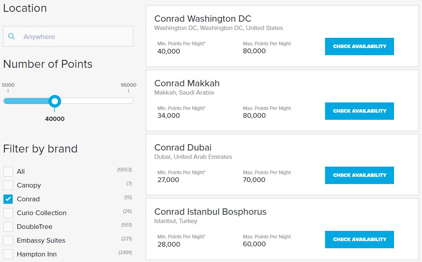Screen dimensions: 422x262
Task: Check availability for Conrad Washington DC
Action: pos(359,46)
